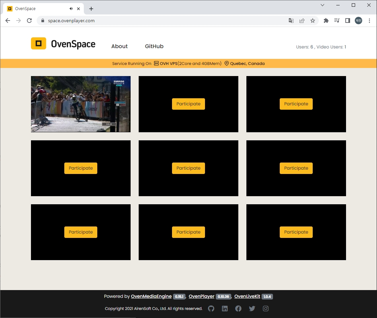Open the Instagram icon in footer
Image resolution: width=377 pixels, height=318 pixels.
266,309
